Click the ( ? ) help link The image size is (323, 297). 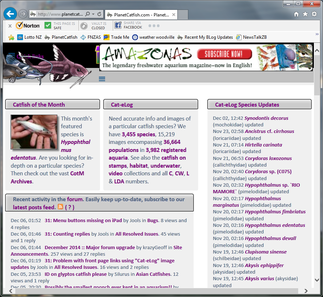pyautogui.click(x=70, y=207)
